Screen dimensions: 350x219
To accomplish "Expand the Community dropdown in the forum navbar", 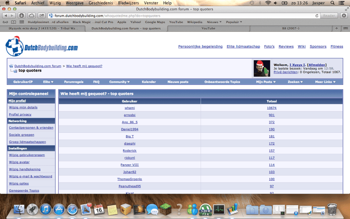I will [119, 82].
